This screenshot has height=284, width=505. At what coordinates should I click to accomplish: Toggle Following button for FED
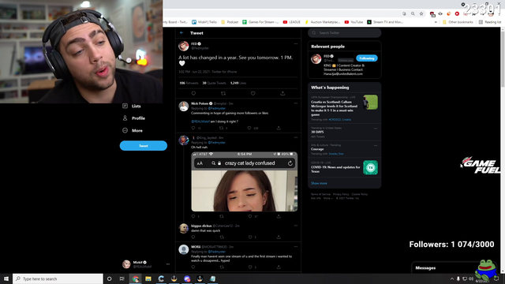click(x=366, y=58)
